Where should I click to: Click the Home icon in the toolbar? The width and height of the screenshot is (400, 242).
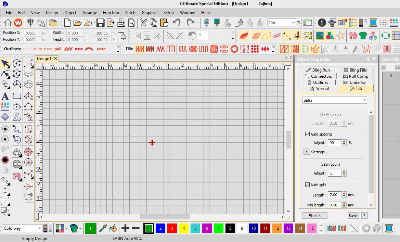(x=8, y=23)
